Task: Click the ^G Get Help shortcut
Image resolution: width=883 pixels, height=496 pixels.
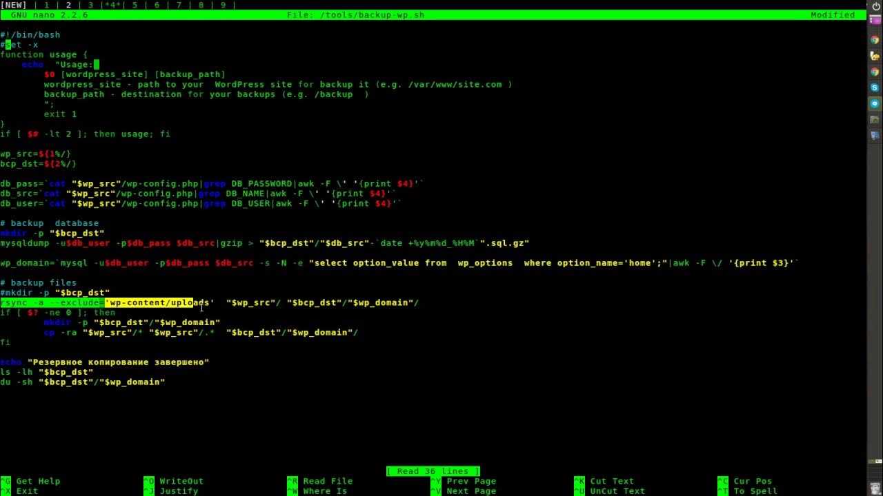Action: pyautogui.click(x=30, y=481)
